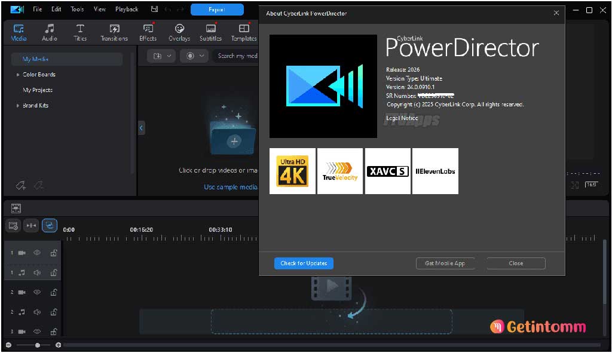This screenshot has height=353, width=612.
Task: Click the save project disk icon
Action: tap(155, 10)
